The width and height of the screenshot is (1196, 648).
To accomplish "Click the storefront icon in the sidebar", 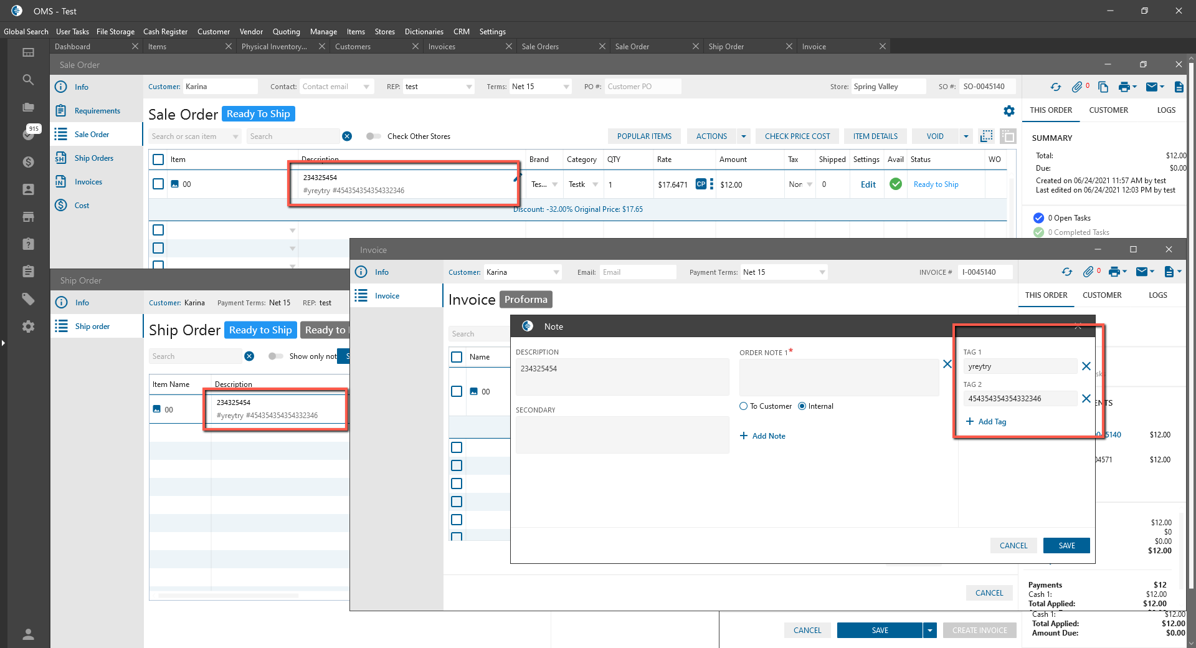I will pyautogui.click(x=28, y=217).
